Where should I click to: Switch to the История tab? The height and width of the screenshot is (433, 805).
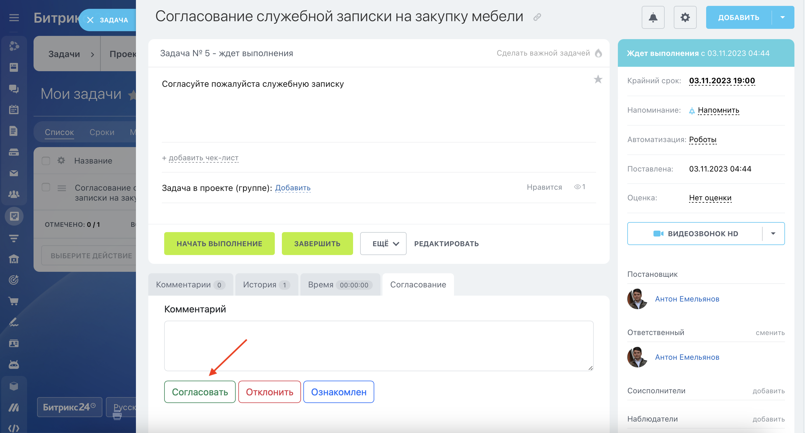click(266, 285)
